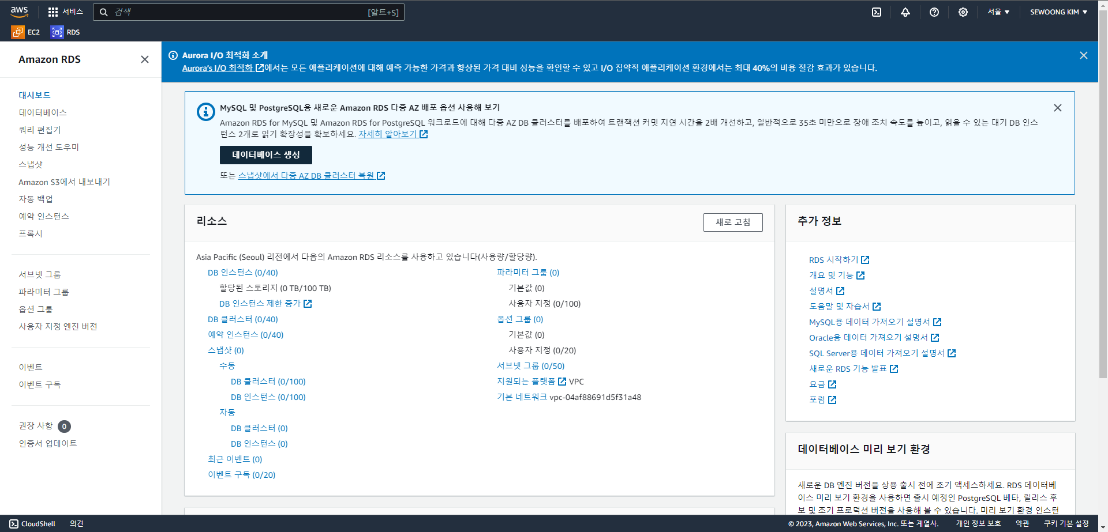Open 이벤트 구독 (0/20) resource link
Screen dimensions: 1108x532
pos(242,475)
